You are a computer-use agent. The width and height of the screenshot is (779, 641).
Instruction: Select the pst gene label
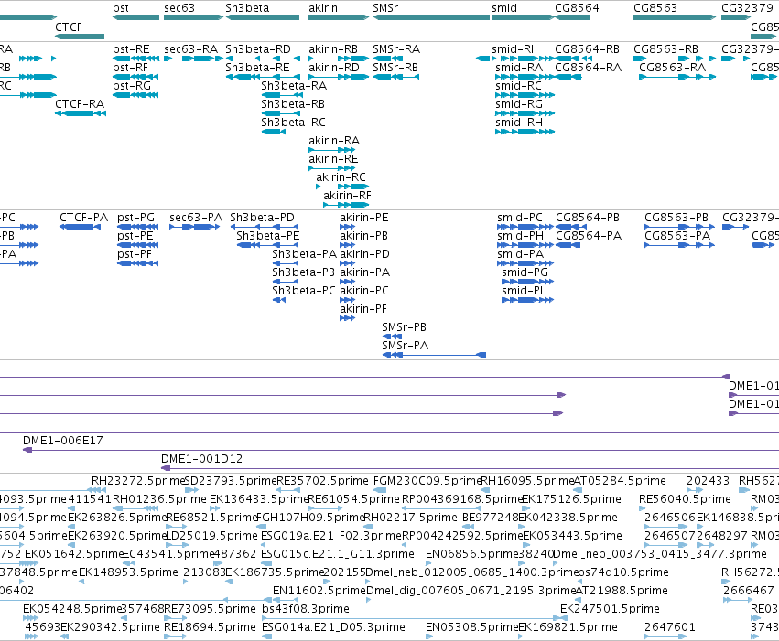121,8
